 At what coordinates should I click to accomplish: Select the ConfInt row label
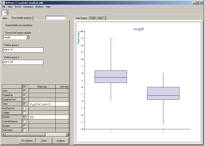pos(12,117)
